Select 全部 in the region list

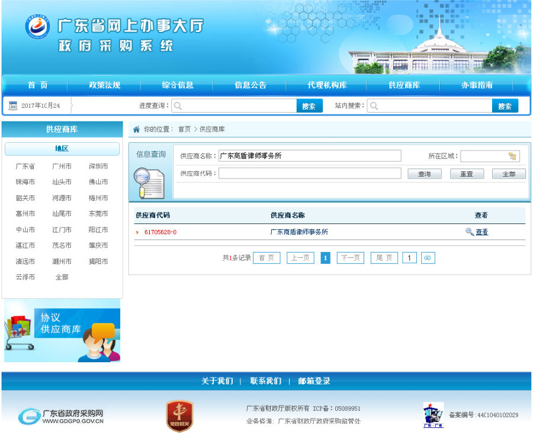click(x=62, y=277)
